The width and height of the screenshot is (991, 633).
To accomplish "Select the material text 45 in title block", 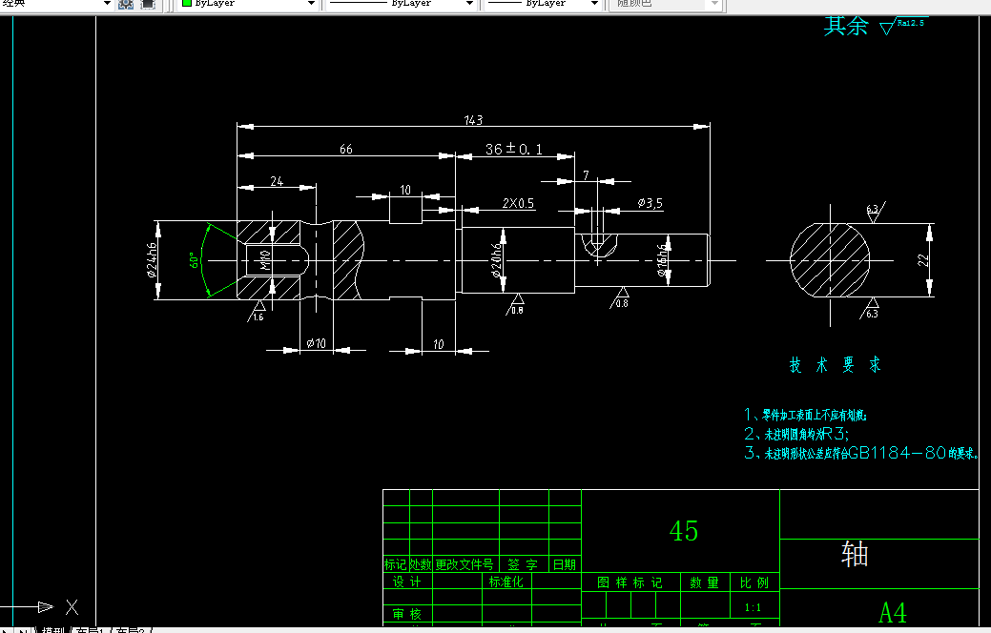I will [x=683, y=531].
